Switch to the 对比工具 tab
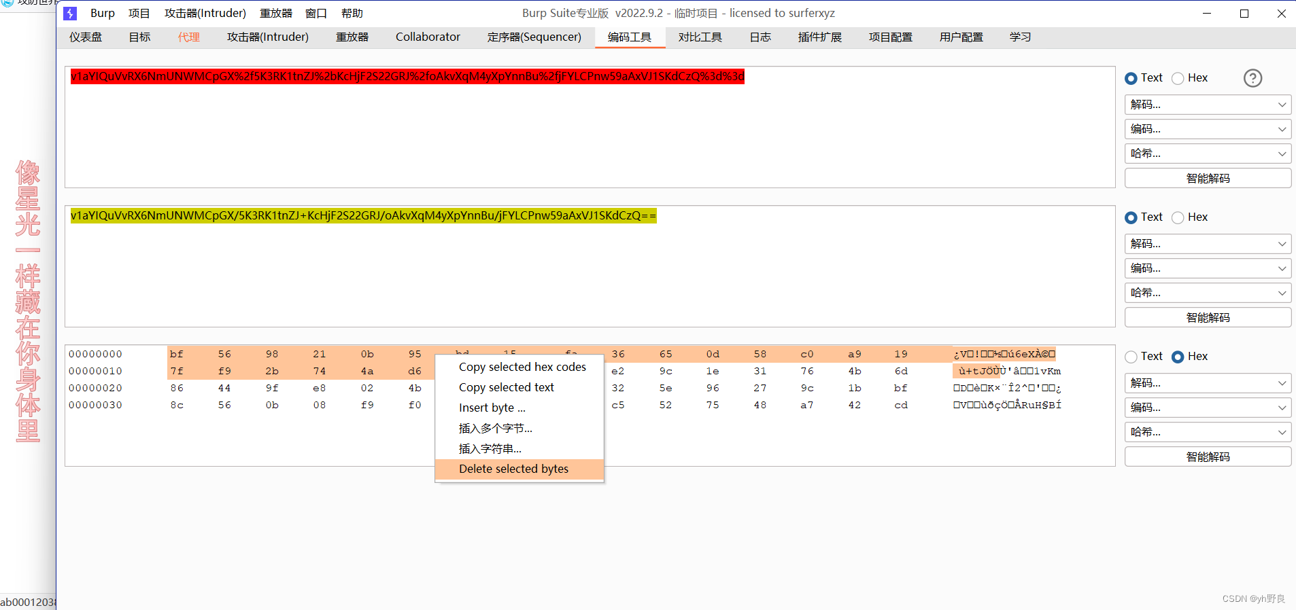The height and width of the screenshot is (610, 1296). point(700,37)
